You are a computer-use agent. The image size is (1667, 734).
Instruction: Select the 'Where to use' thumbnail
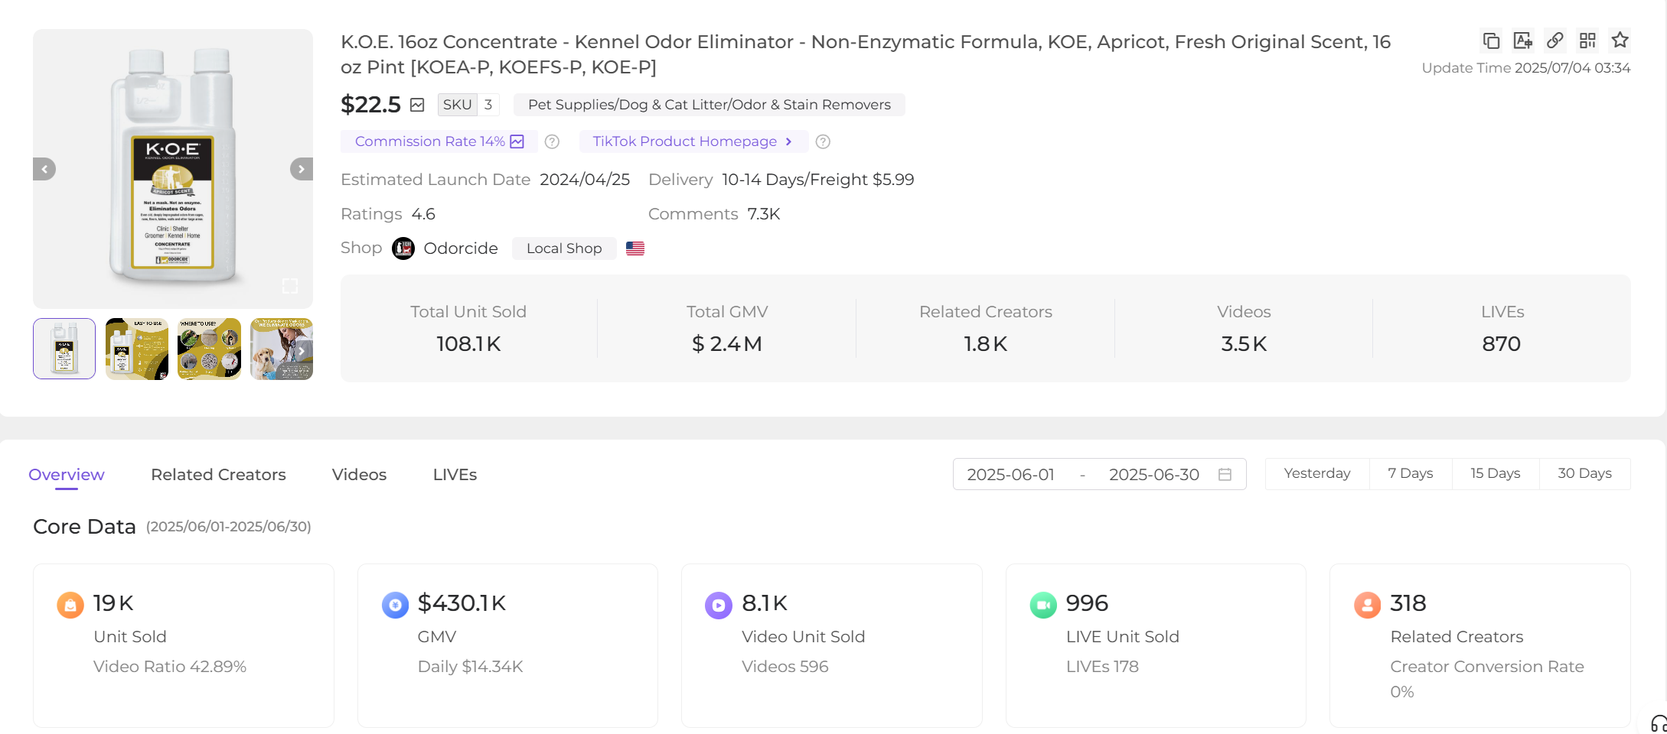209,349
